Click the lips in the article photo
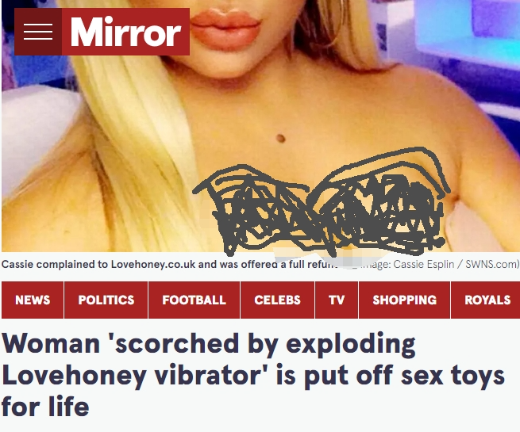Viewport: 520px width, 432px height. tap(225, 29)
